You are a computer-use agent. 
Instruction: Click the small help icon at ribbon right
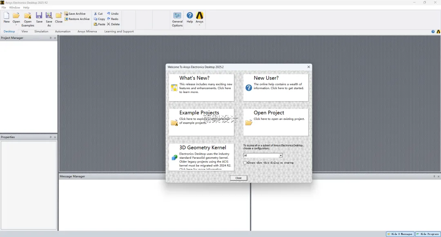(433, 32)
